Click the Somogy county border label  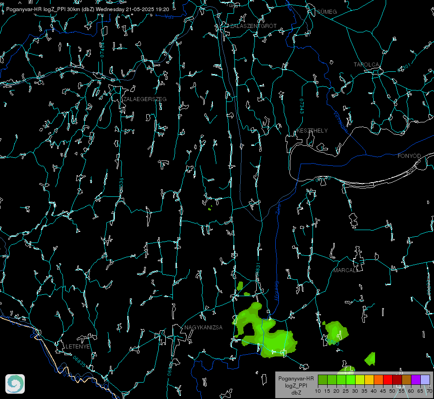[276, 291]
